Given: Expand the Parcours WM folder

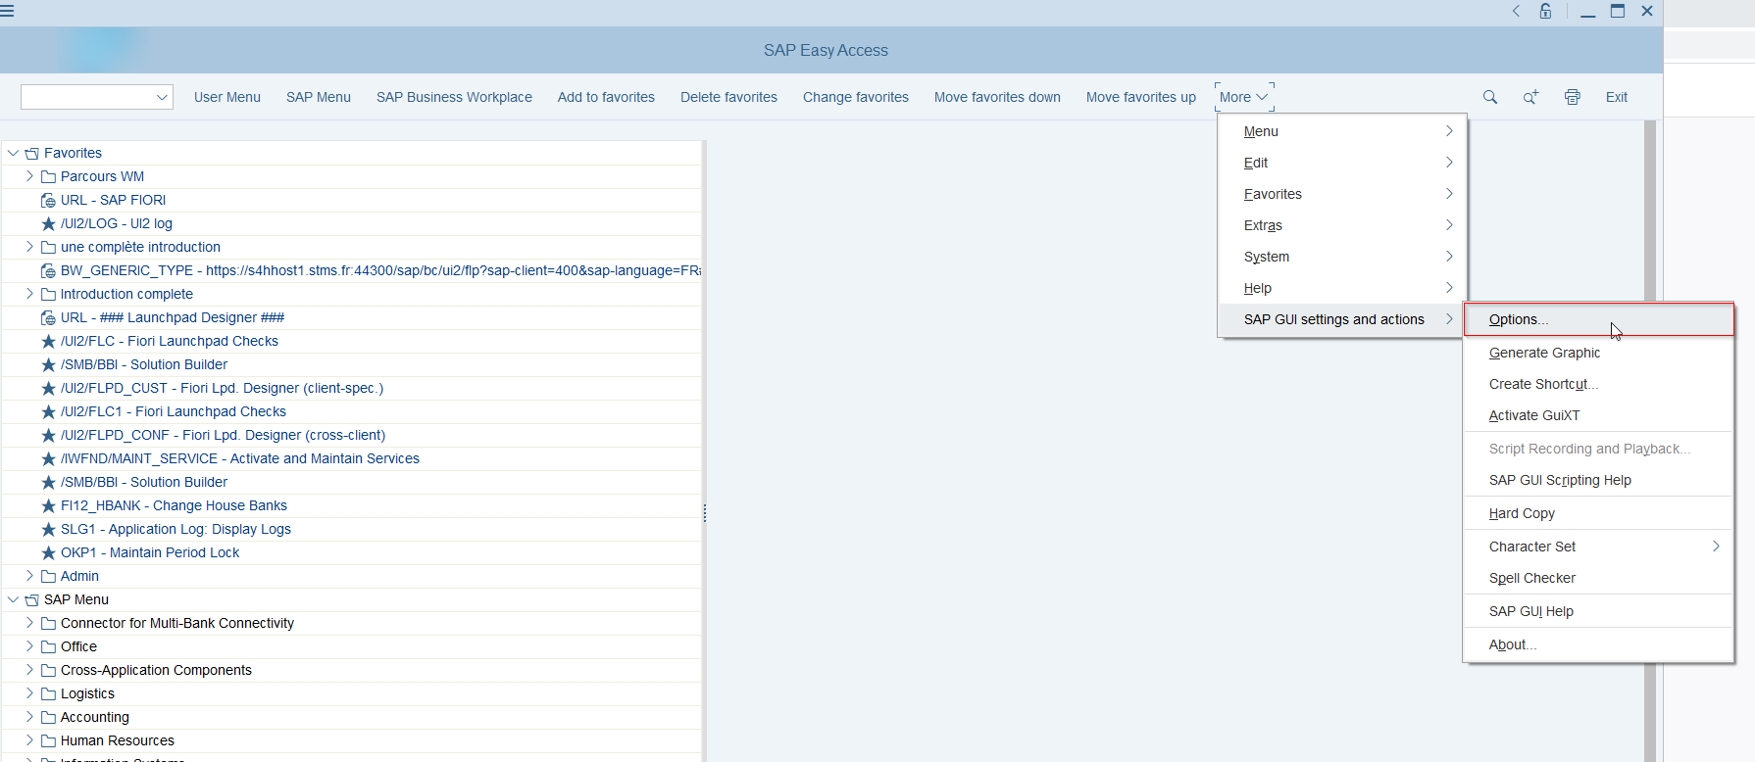Looking at the screenshot, I should pos(29,176).
